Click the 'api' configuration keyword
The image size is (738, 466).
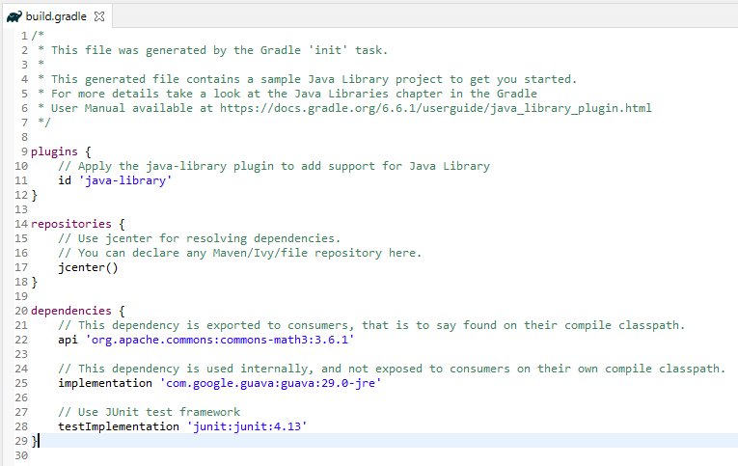[68, 340]
